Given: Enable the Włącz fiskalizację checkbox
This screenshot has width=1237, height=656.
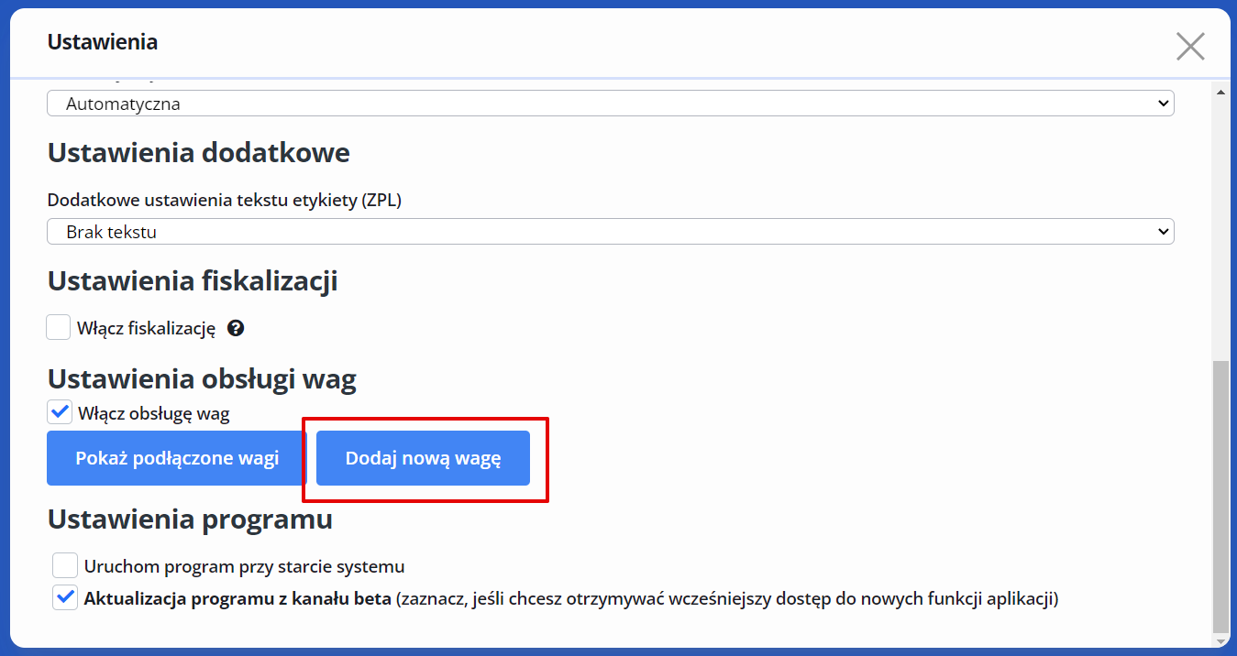Looking at the screenshot, I should coord(59,327).
